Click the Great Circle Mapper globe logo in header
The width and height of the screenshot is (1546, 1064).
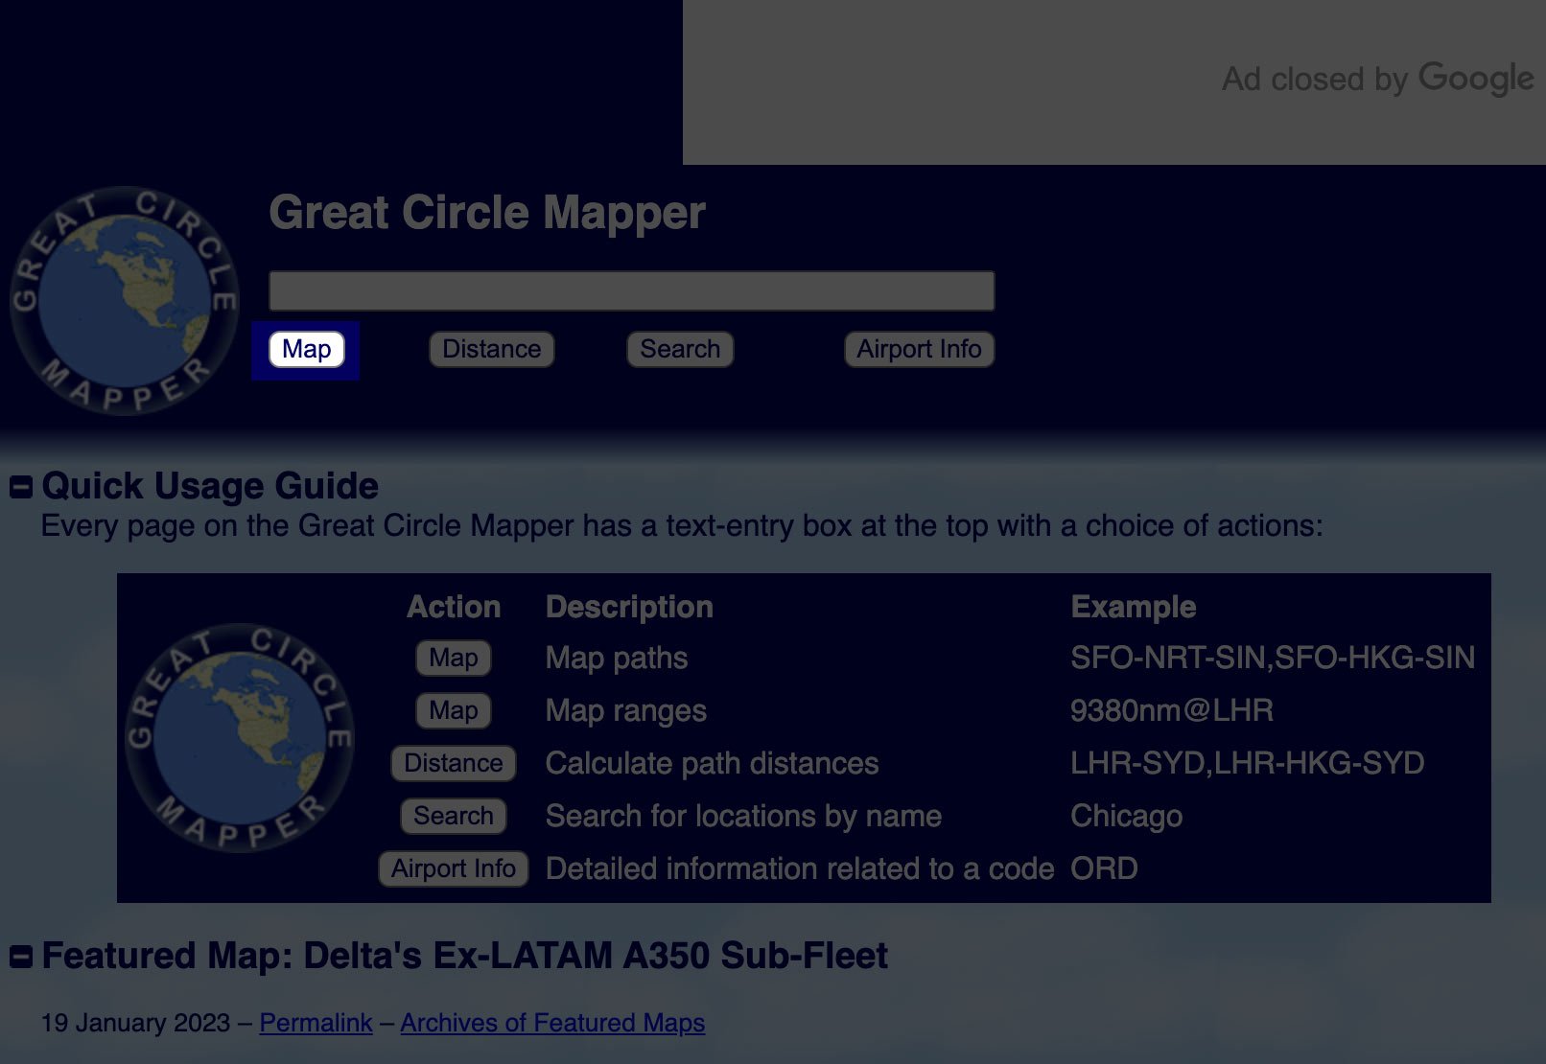[124, 300]
